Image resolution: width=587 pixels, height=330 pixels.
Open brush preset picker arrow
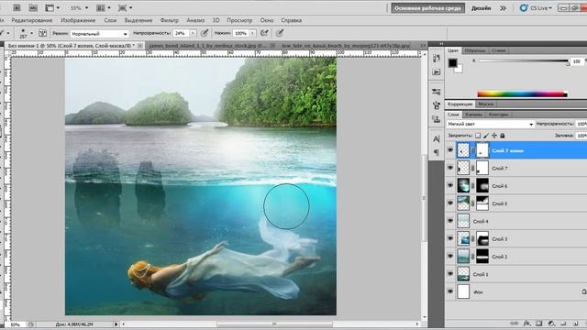click(31, 33)
